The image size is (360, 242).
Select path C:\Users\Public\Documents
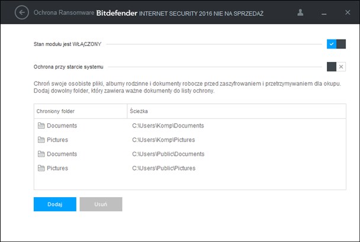coord(168,154)
